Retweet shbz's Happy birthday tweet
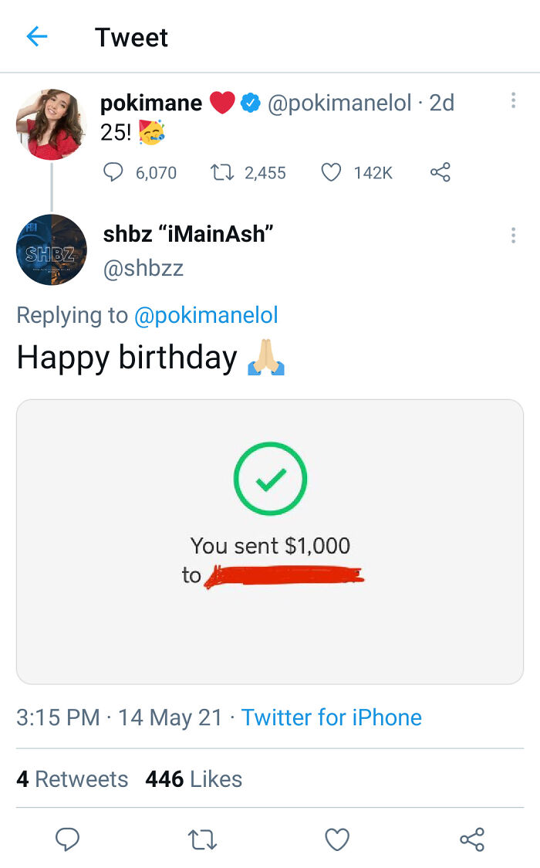This screenshot has width=540, height=868. [202, 839]
